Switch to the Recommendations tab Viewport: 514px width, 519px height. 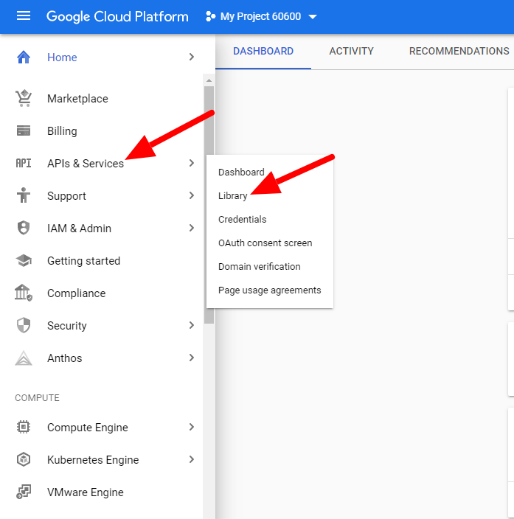[459, 52]
